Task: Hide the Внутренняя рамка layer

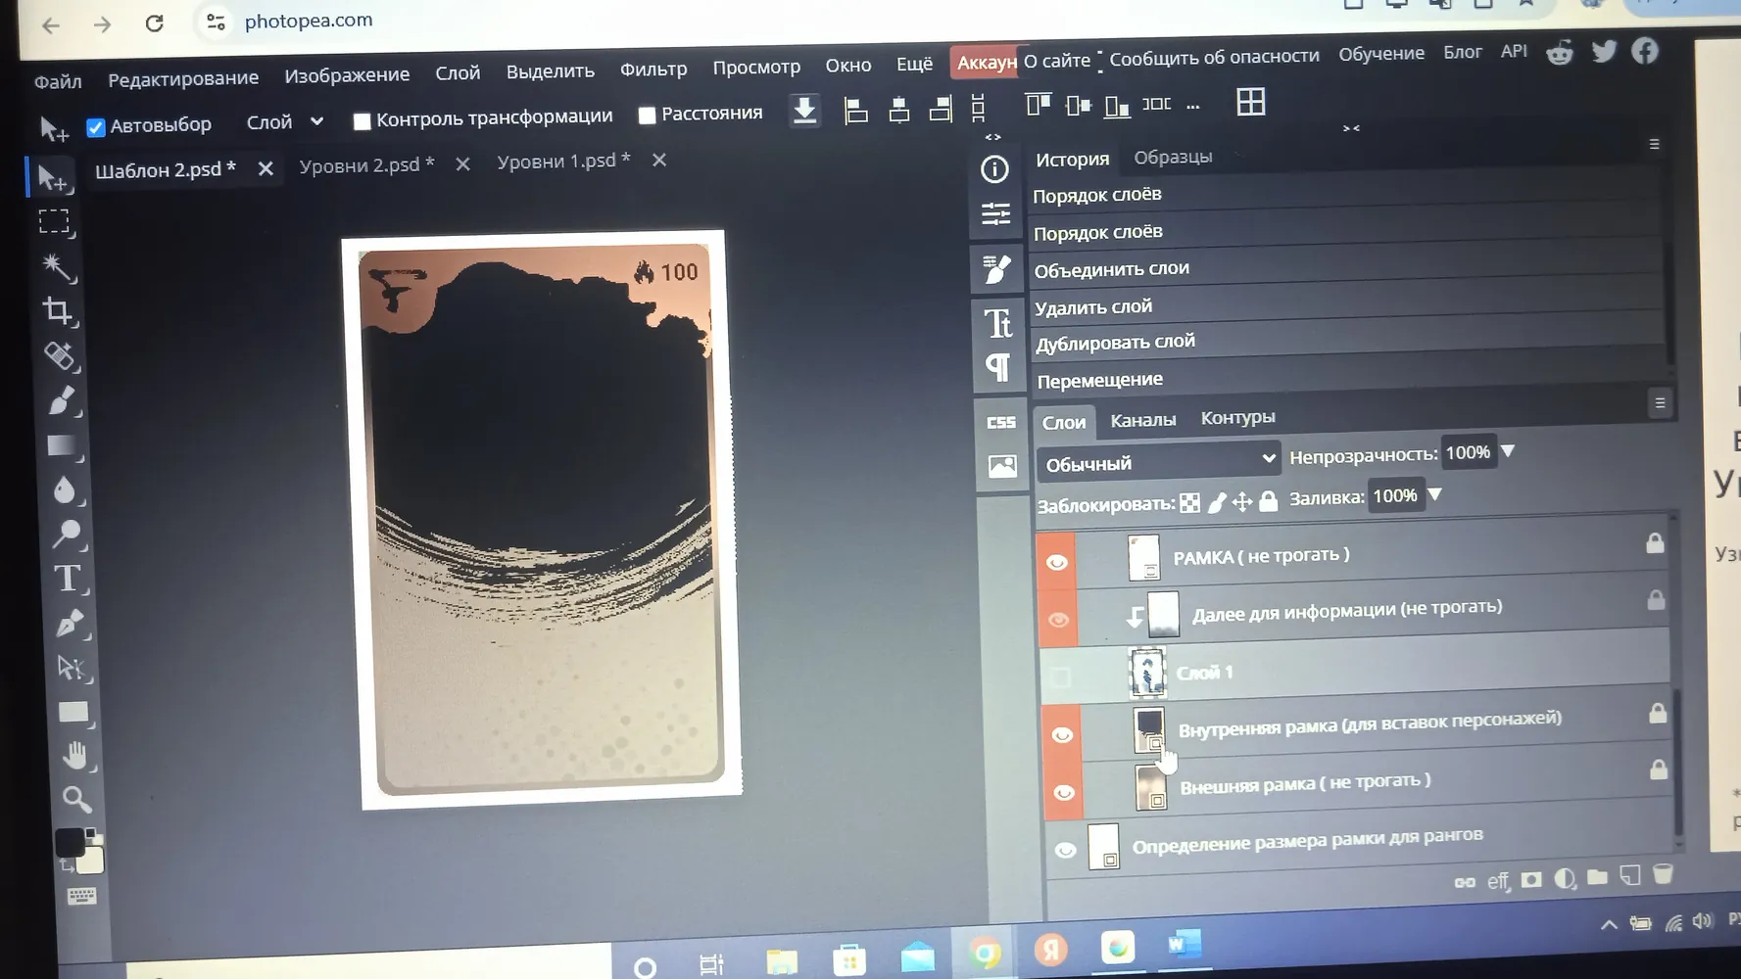Action: point(1062,734)
